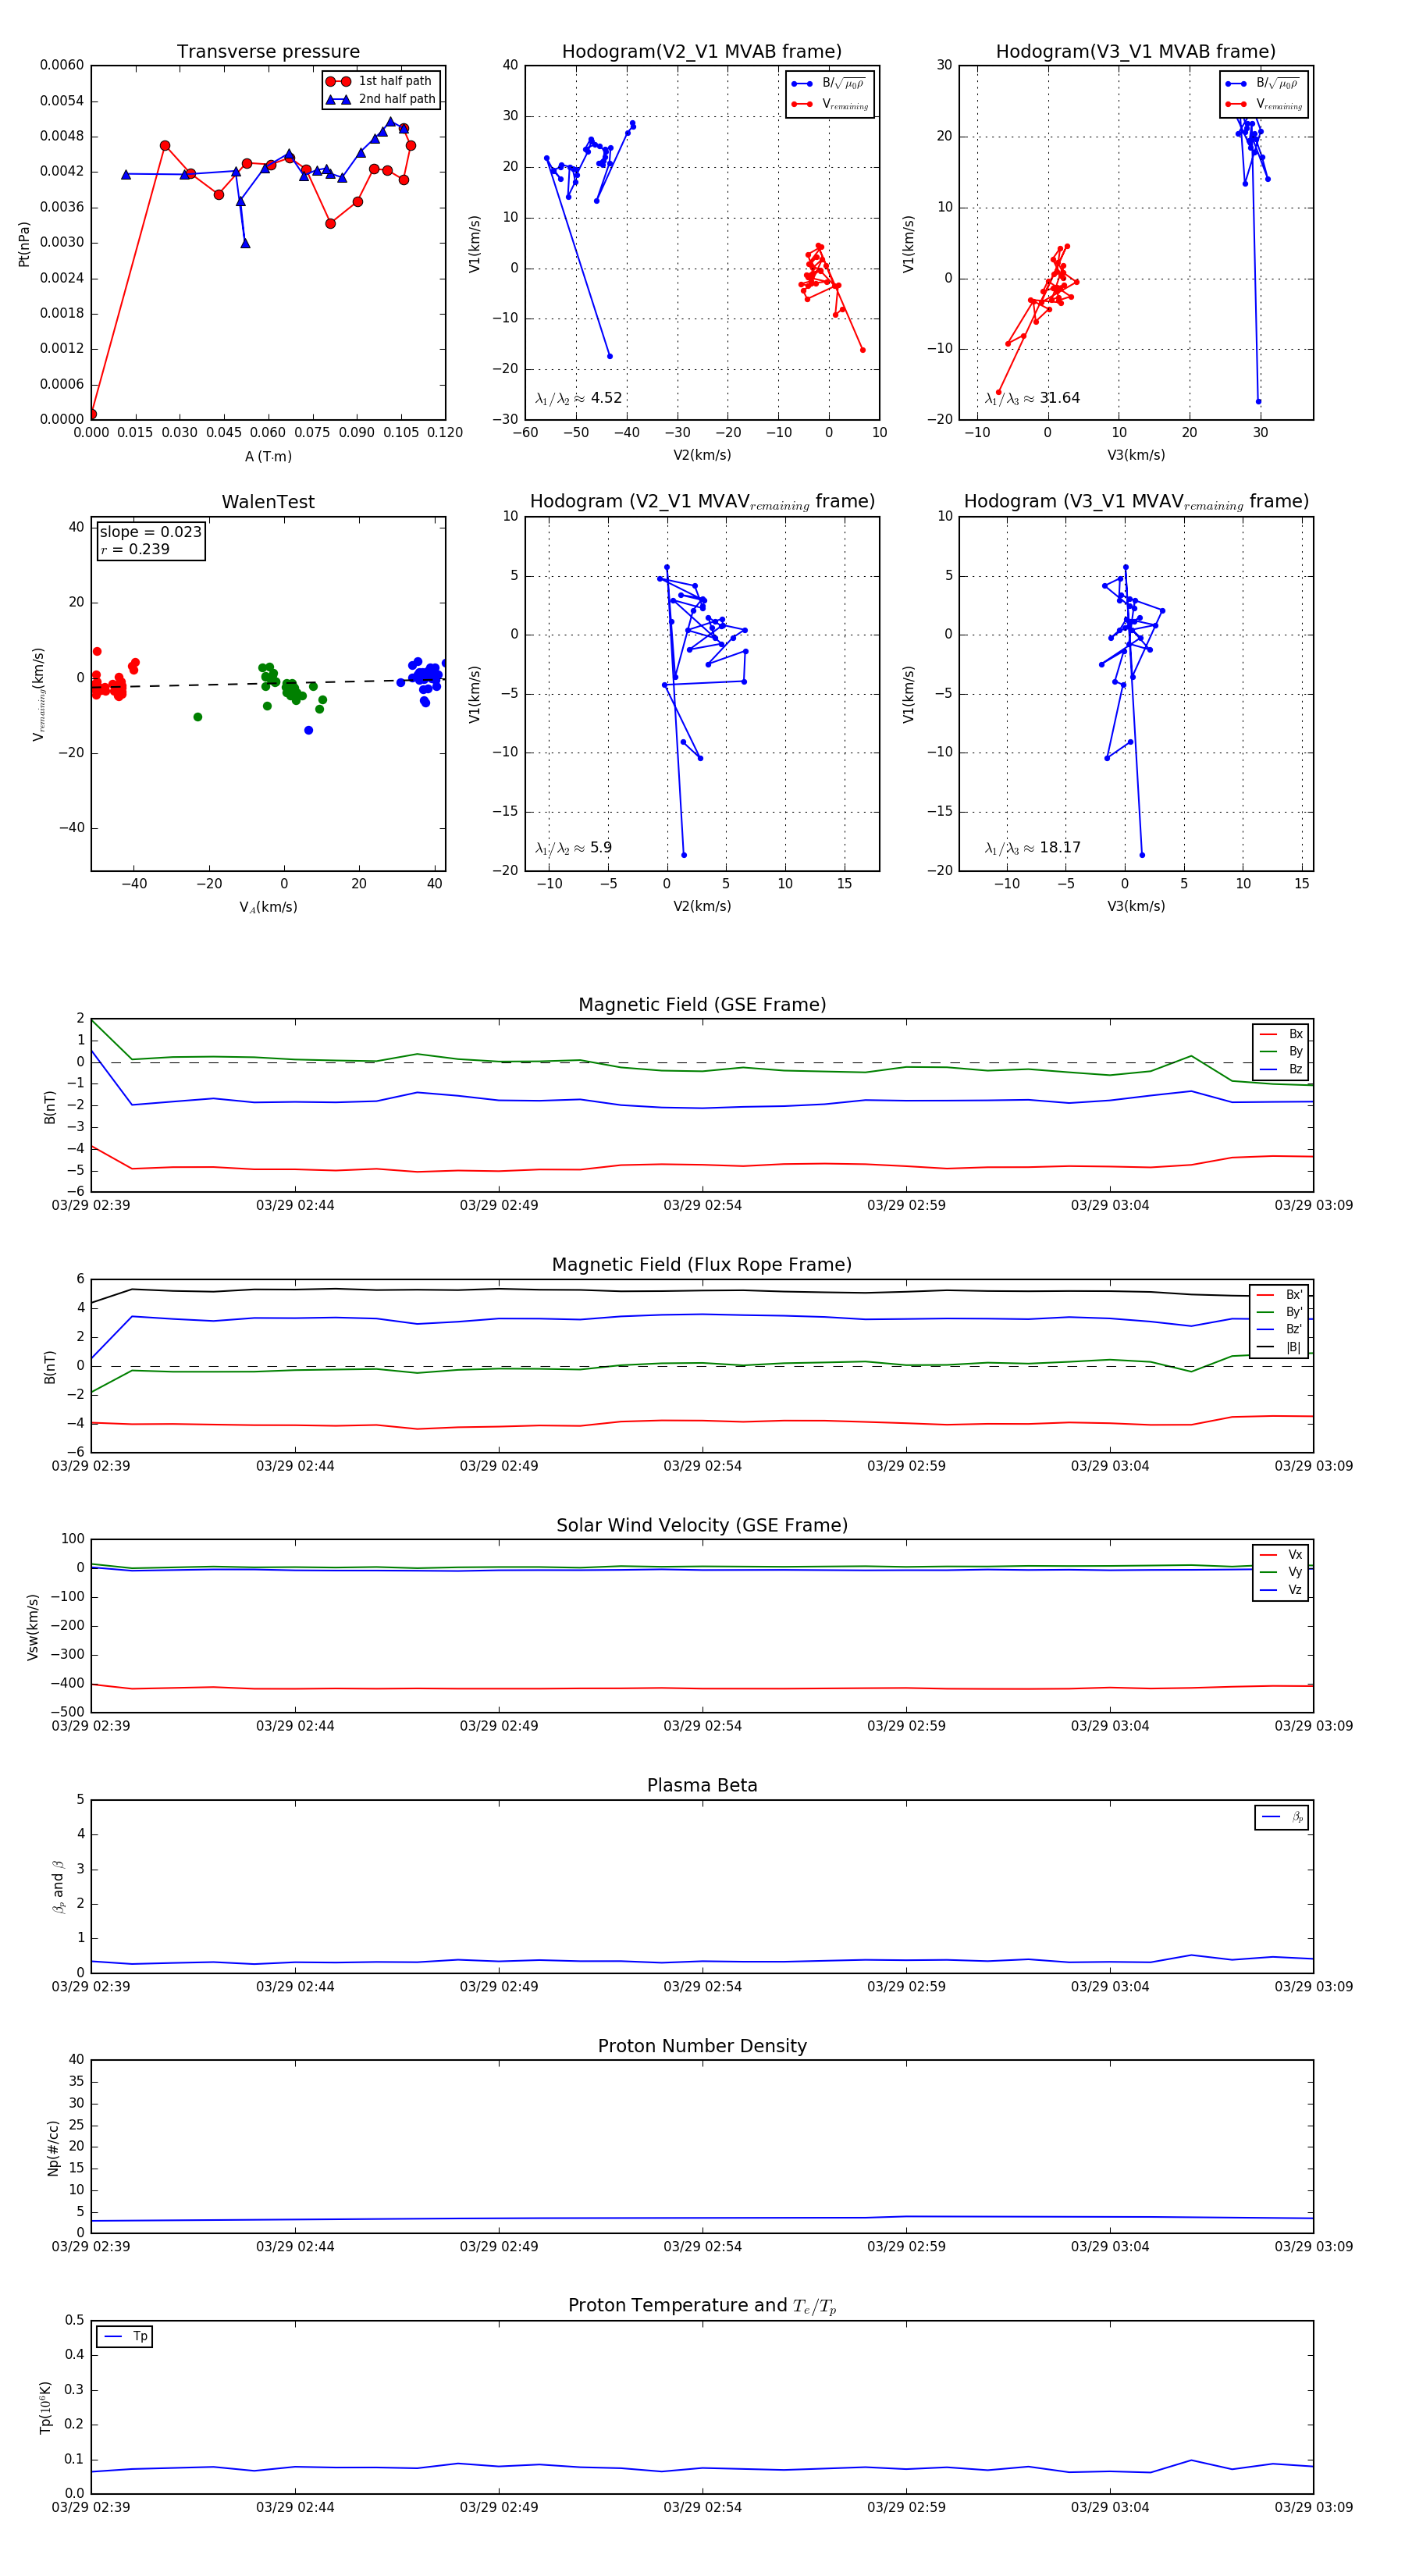Click the eigenvalue ratio text "31.64"

coord(1059,398)
